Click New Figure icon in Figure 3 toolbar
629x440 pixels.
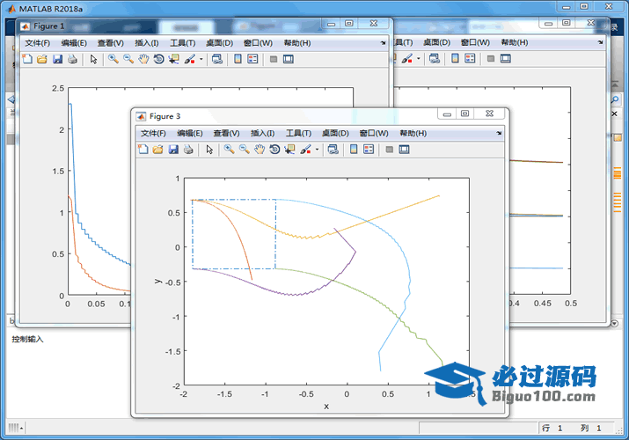click(143, 150)
